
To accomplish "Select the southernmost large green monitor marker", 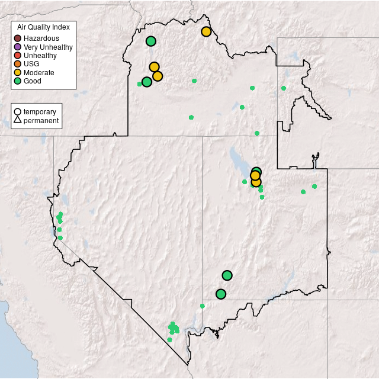I will coord(221,294).
